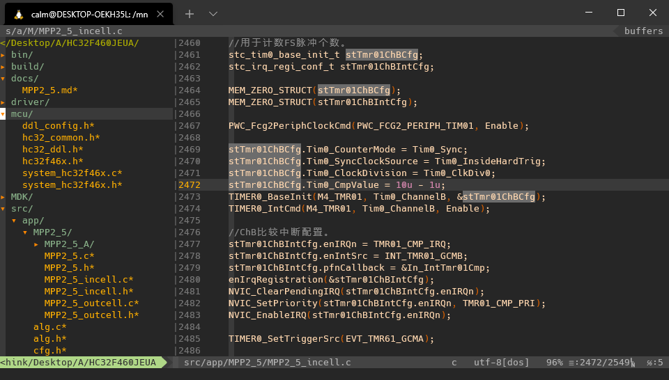Expand the bin/ folder arrow
This screenshot has width=669, height=380.
click(3, 55)
